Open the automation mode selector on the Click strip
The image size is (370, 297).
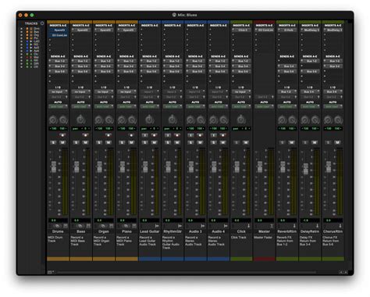pos(241,106)
